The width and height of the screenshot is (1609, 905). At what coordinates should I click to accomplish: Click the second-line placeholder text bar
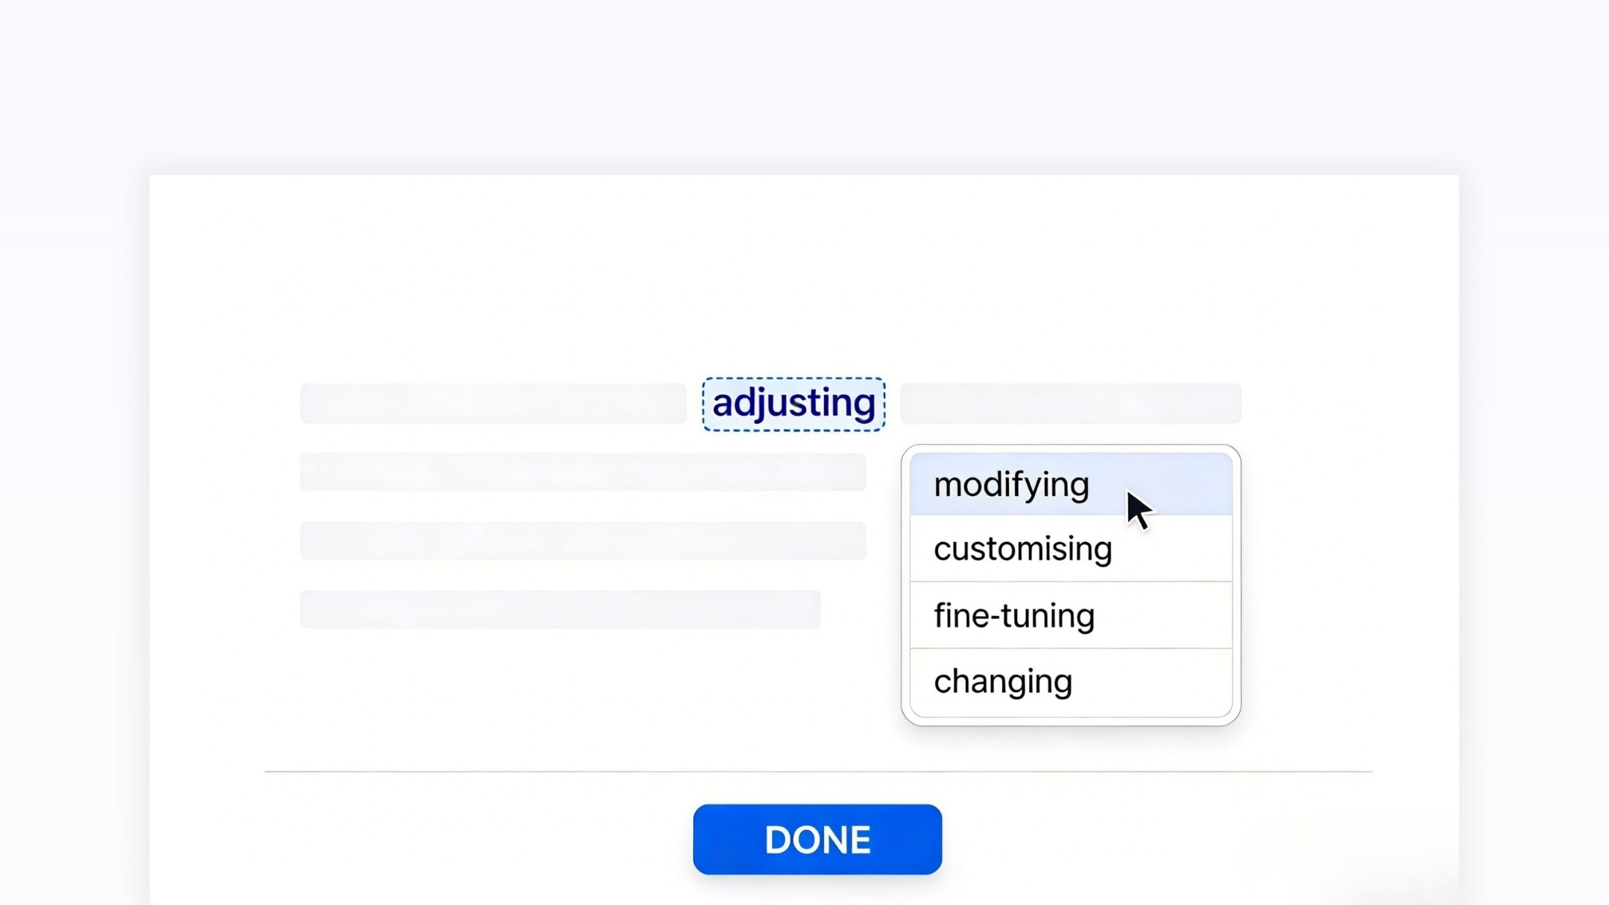tap(583, 472)
